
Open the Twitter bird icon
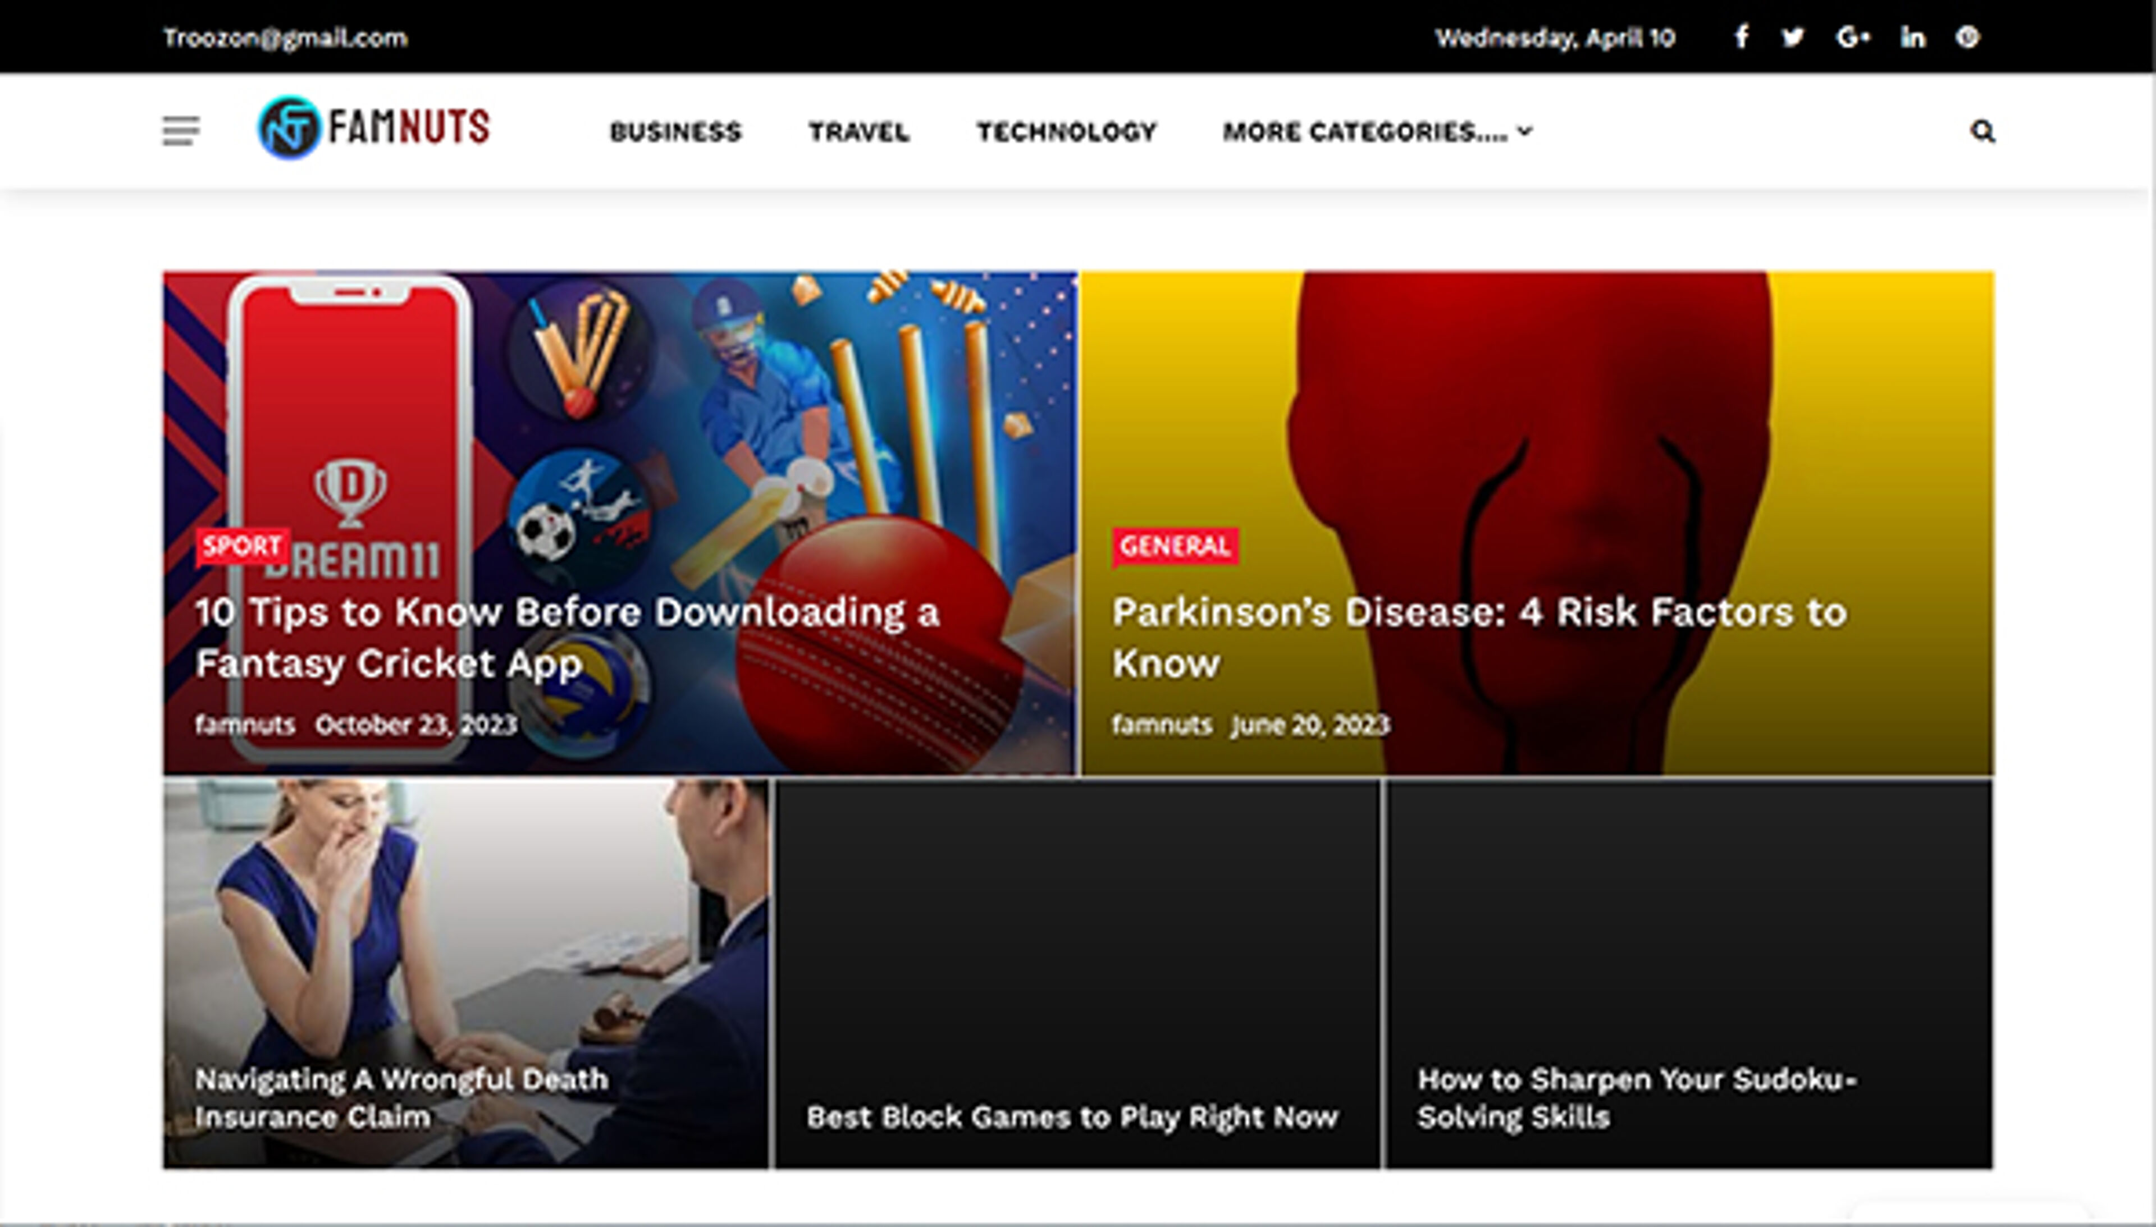1793,37
